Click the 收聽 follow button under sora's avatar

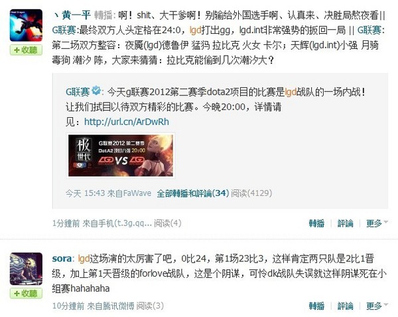coord(26,293)
